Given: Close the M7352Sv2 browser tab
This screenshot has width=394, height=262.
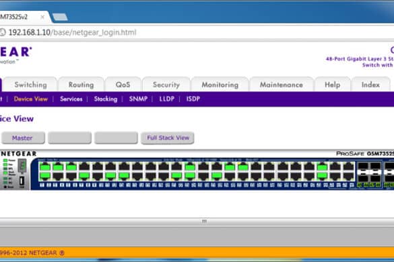Looking at the screenshot, I should pyautogui.click(x=42, y=17).
